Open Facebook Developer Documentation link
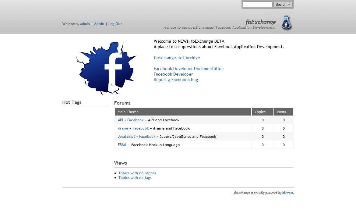 [x=189, y=69]
